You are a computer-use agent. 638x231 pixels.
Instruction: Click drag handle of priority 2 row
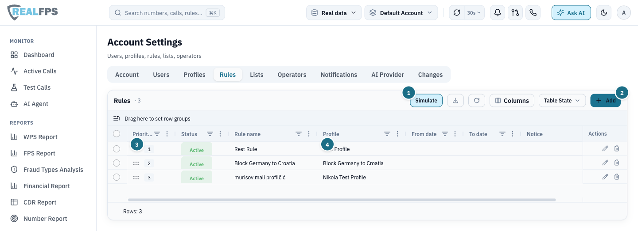point(136,163)
